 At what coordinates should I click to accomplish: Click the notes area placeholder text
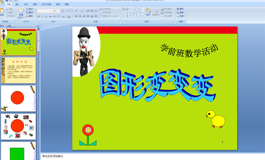(53, 156)
